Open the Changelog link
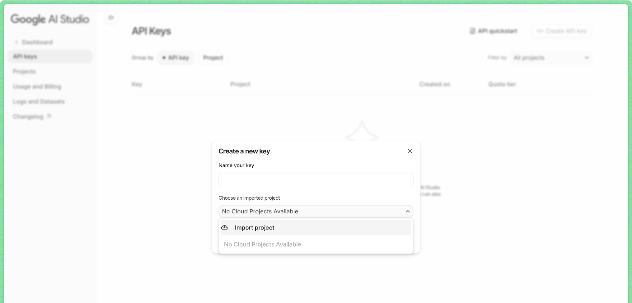The width and height of the screenshot is (632, 303). point(28,116)
